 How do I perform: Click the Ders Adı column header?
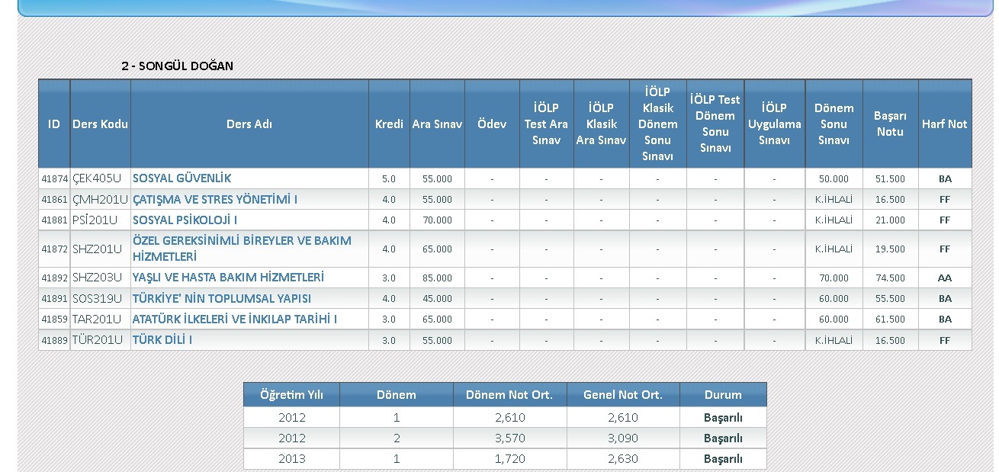click(249, 124)
